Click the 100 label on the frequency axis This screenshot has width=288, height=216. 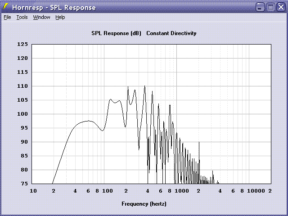108,191
